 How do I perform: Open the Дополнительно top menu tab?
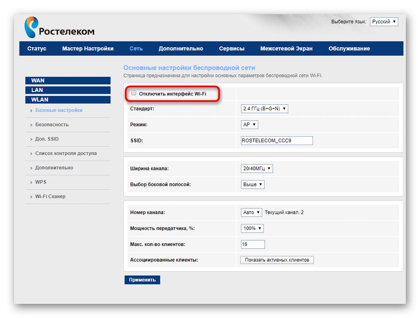(181, 49)
